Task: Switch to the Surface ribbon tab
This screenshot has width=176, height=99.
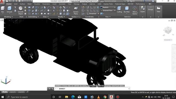Action: coord(23,4)
